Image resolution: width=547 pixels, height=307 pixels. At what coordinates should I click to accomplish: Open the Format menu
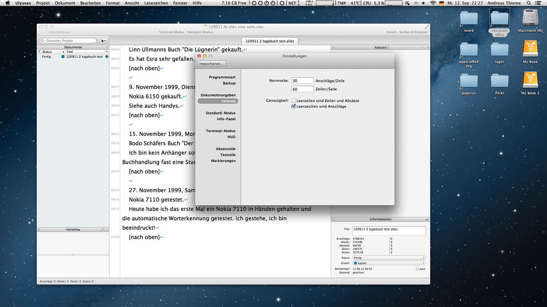[x=113, y=3]
